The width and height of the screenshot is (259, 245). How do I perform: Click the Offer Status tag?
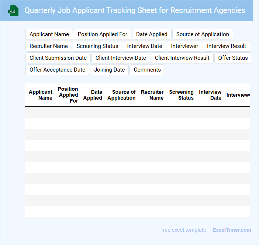coord(233,58)
